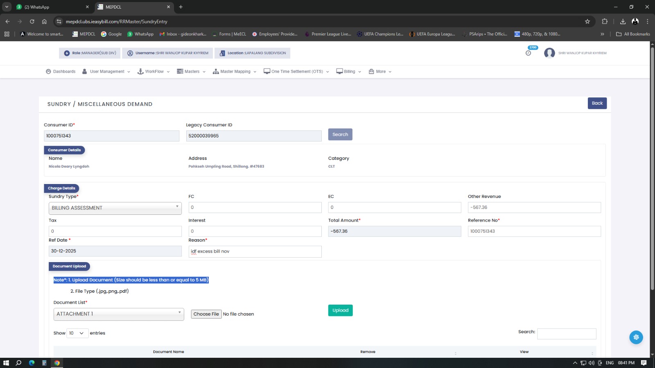Open browser downloads icon

(x=623, y=22)
